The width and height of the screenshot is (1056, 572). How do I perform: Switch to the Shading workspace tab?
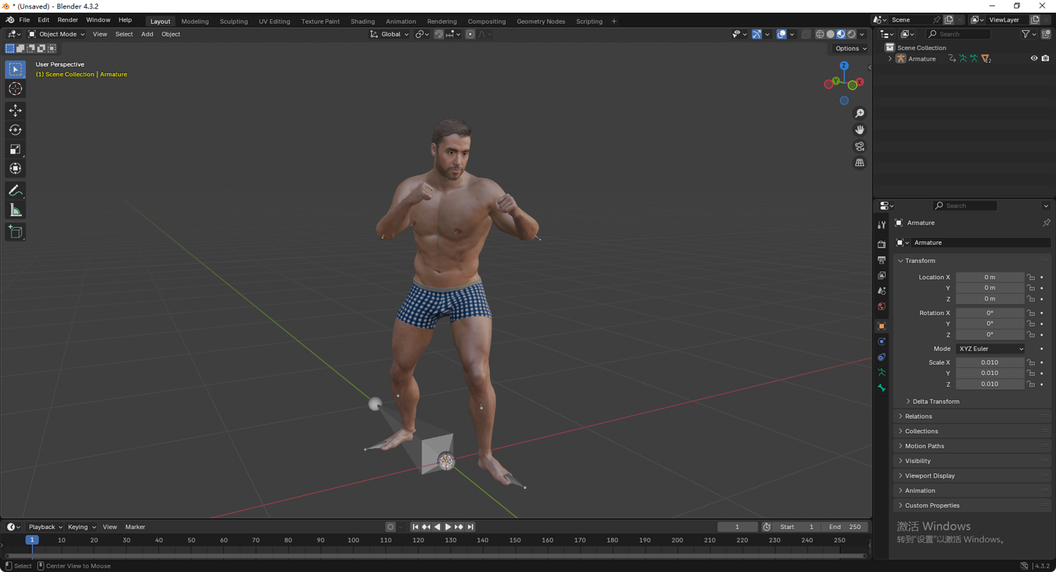363,21
